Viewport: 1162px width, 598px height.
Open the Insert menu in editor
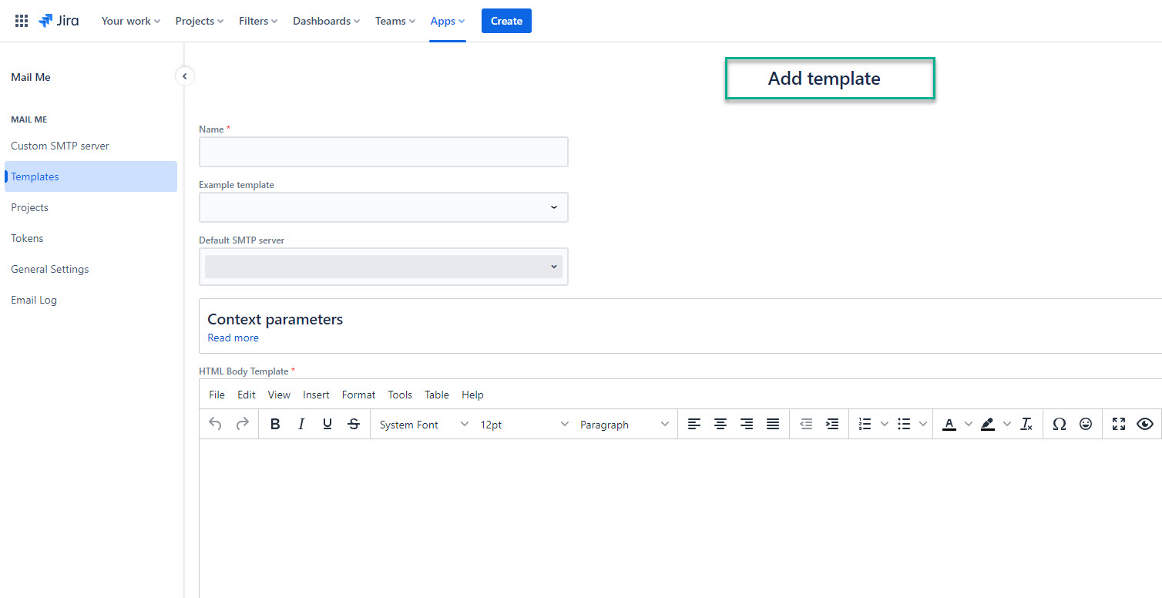click(x=316, y=395)
